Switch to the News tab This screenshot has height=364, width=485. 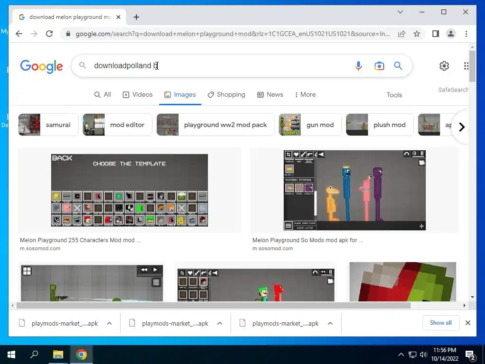[x=270, y=94]
